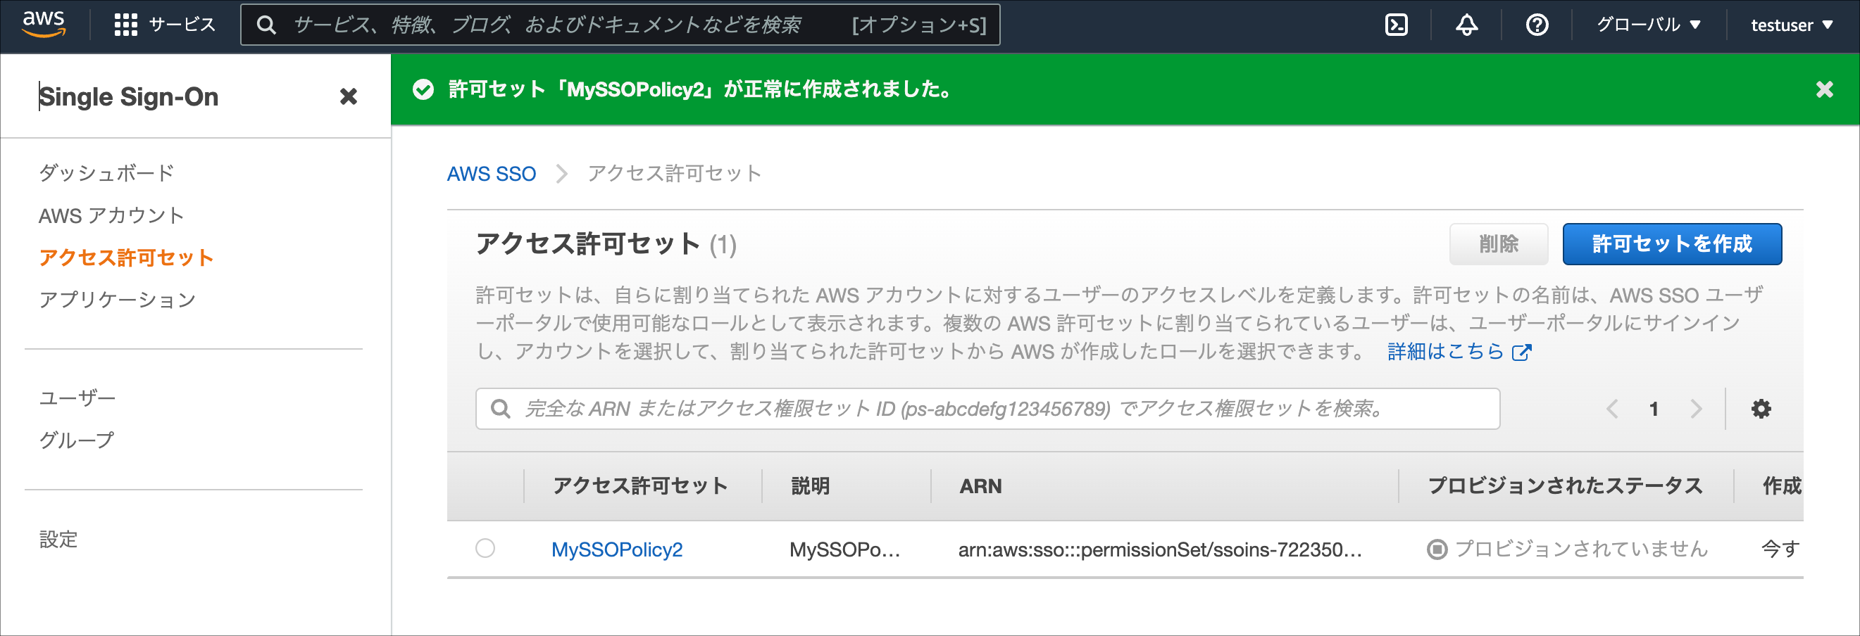Open the testuser account dropdown
This screenshot has width=1860, height=636.
(1792, 25)
